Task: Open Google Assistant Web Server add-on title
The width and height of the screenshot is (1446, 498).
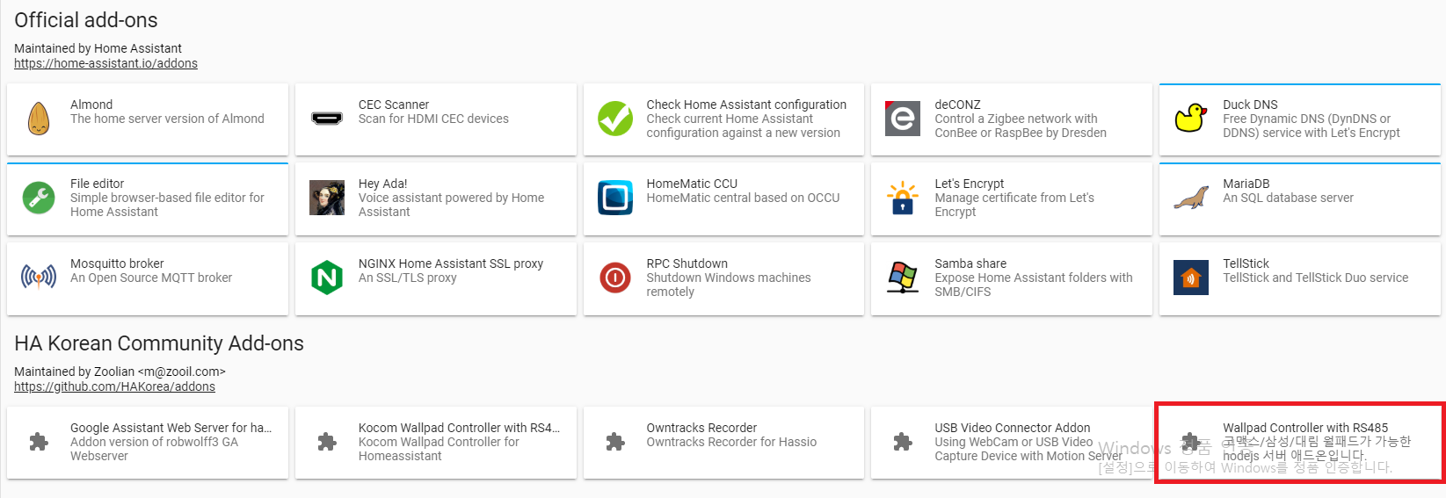Action: (171, 428)
